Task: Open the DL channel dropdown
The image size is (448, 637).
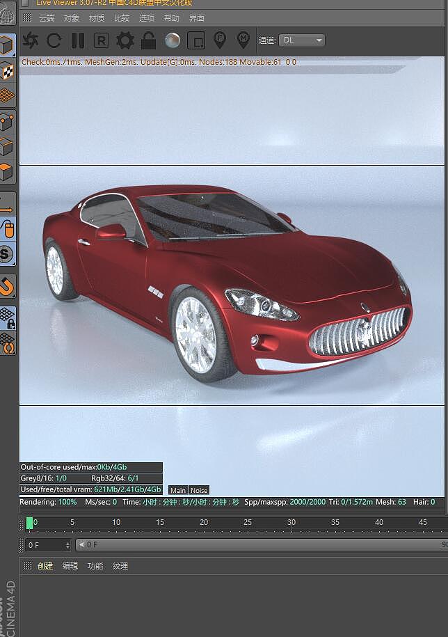Action: click(x=302, y=40)
